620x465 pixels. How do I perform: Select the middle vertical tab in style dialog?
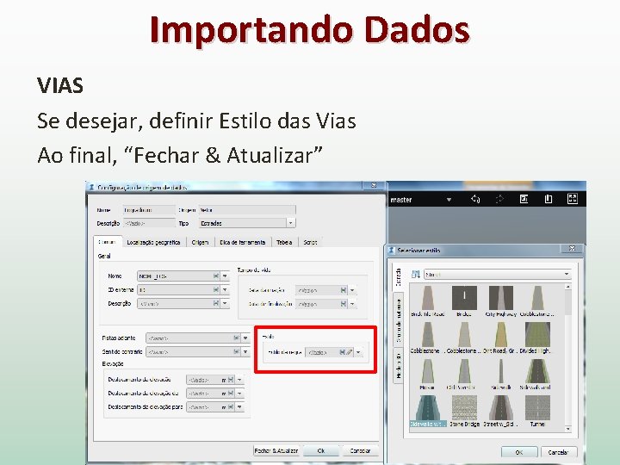coord(399,320)
